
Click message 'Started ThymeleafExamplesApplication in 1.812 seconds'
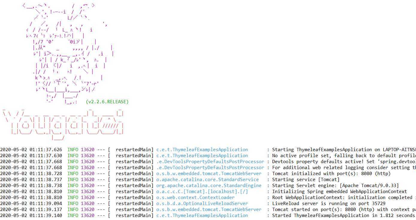point(344,216)
